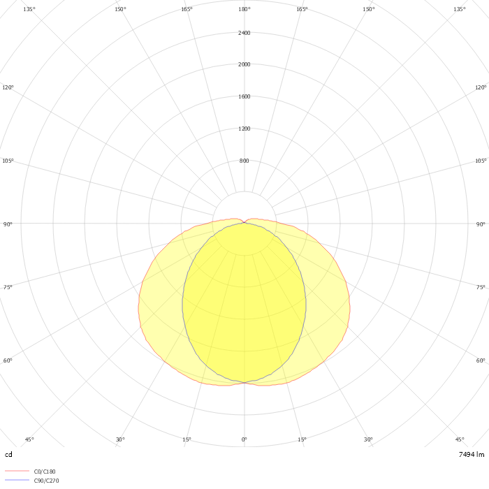
Task: Click the 1600 intensity scale label
Action: coord(245,96)
